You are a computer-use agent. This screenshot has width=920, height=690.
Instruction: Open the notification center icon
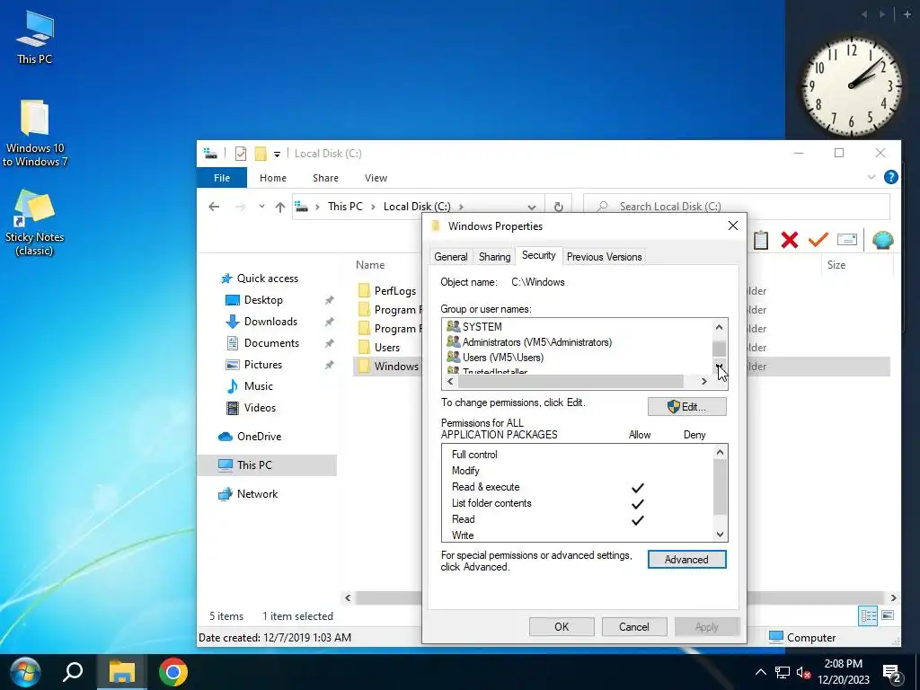pos(892,674)
